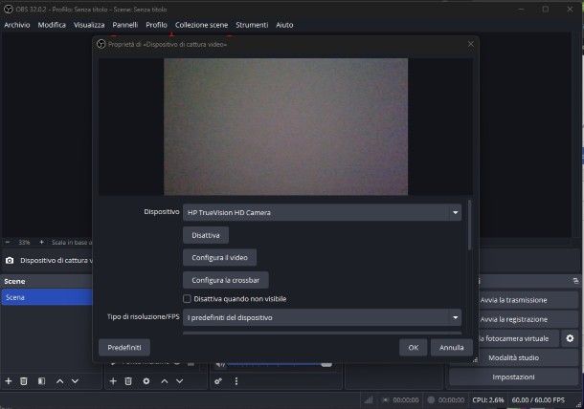Click the controls dock pop-out icon
Viewport: 584px width, 409px height.
[x=575, y=281]
